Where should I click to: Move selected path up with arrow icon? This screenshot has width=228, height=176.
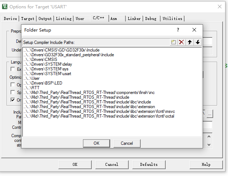tap(190, 42)
